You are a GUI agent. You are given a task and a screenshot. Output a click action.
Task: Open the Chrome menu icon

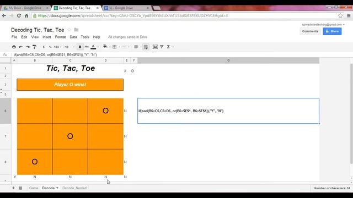pyautogui.click(x=349, y=16)
